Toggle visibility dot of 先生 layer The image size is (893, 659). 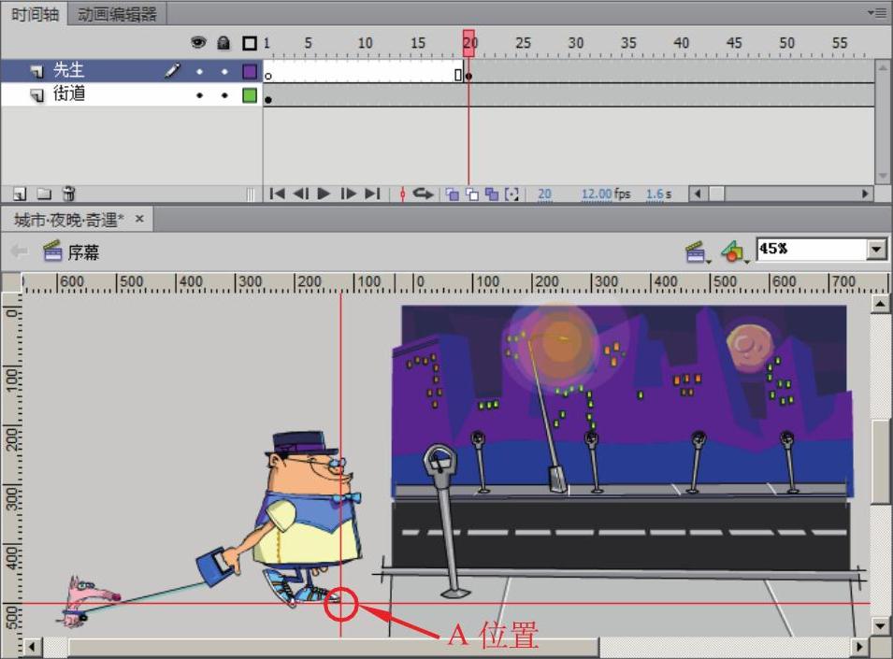tap(198, 71)
